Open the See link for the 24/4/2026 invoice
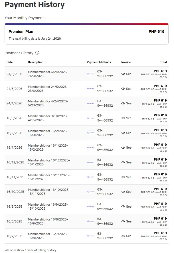The height and width of the screenshot is (253, 174). click(x=126, y=104)
